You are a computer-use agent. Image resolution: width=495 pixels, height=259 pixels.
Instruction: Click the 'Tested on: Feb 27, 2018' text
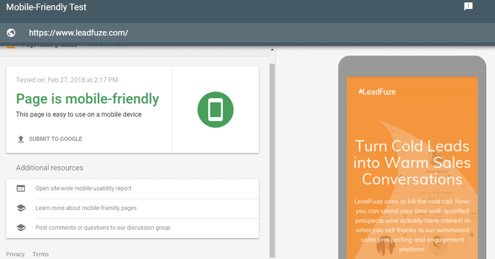(x=67, y=80)
